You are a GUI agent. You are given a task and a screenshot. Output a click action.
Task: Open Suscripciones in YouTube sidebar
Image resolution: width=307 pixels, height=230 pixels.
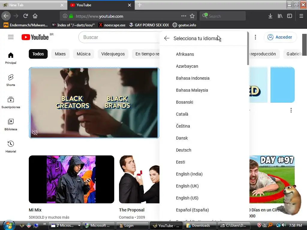pos(11,102)
